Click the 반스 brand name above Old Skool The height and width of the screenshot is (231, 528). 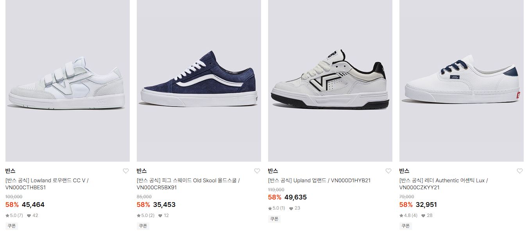click(141, 171)
